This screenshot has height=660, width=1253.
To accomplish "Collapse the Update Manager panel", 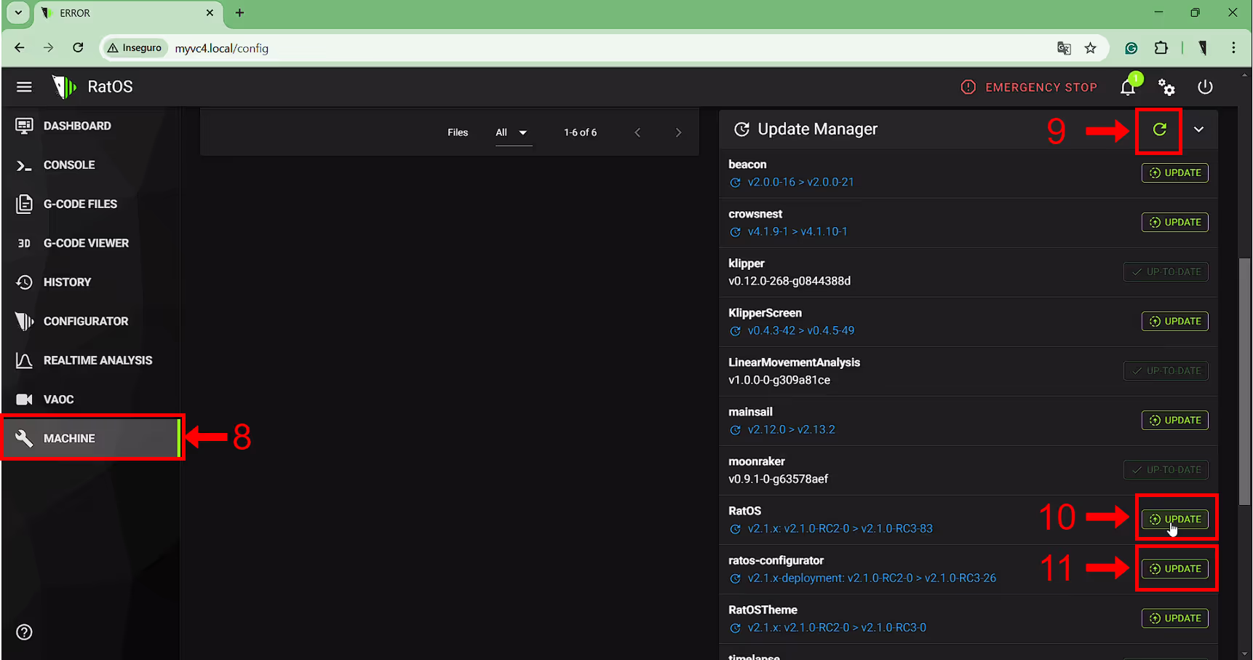I will click(x=1198, y=130).
